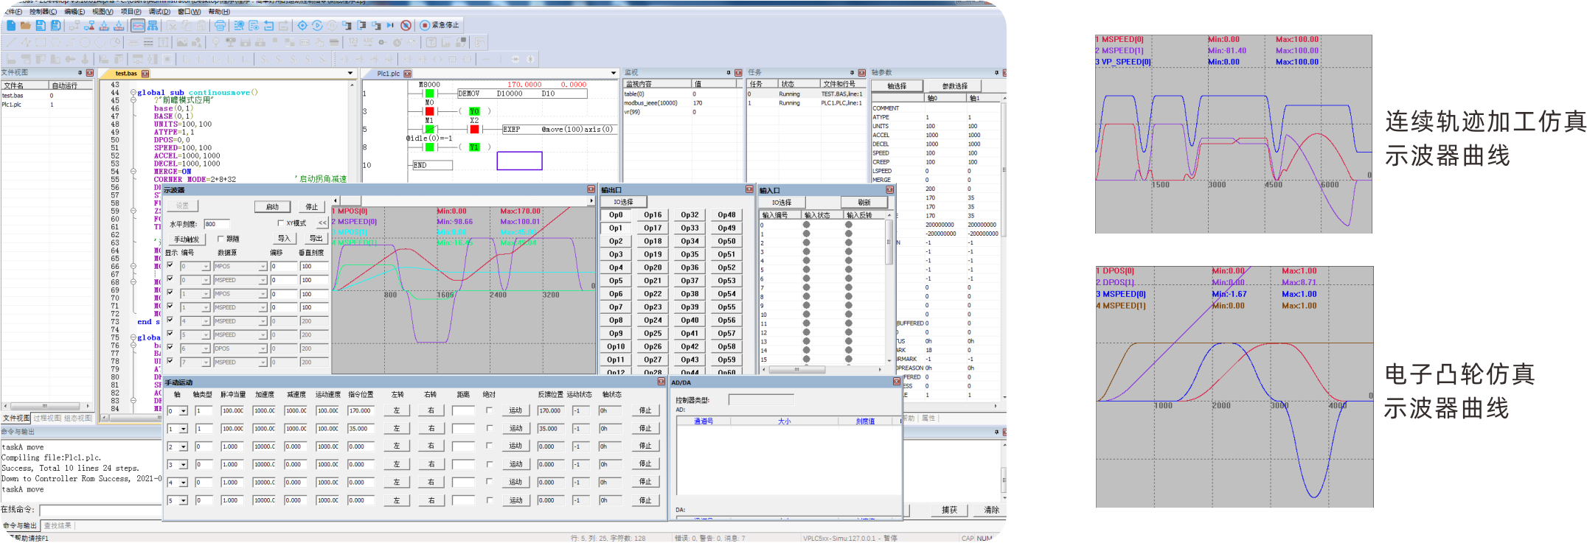Viewport: 1587px width, 543px height.
Task: Open the axis dropdown showing 5 in manual motion
Action: (184, 500)
